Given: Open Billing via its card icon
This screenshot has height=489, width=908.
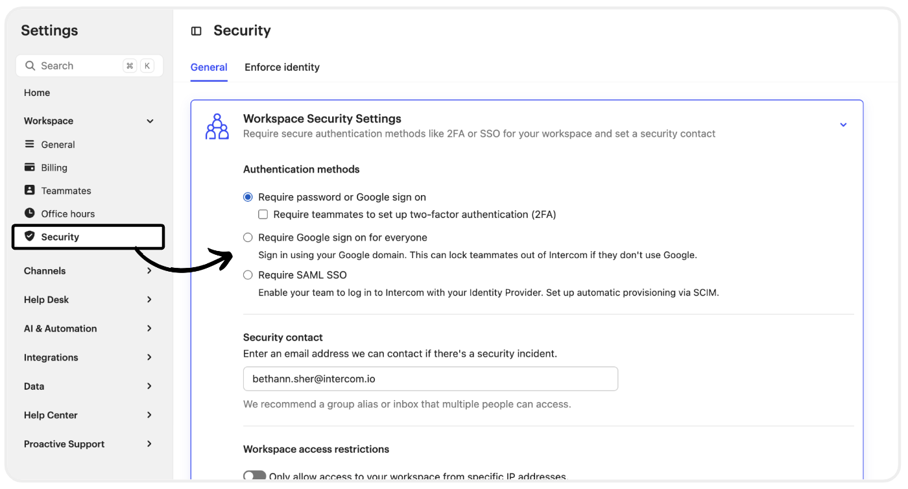Looking at the screenshot, I should coord(29,167).
